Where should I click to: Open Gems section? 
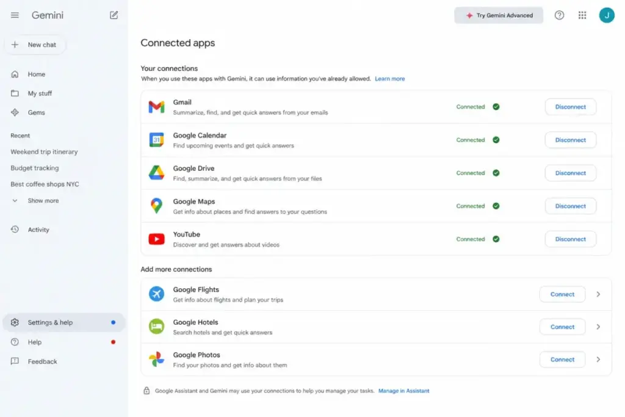click(36, 112)
